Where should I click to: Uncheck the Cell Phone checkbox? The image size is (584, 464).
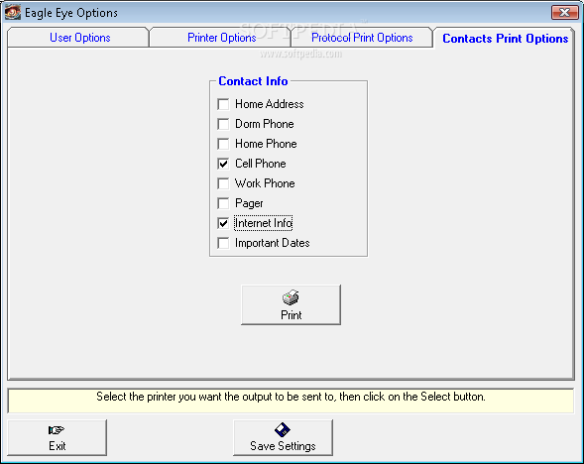223,164
